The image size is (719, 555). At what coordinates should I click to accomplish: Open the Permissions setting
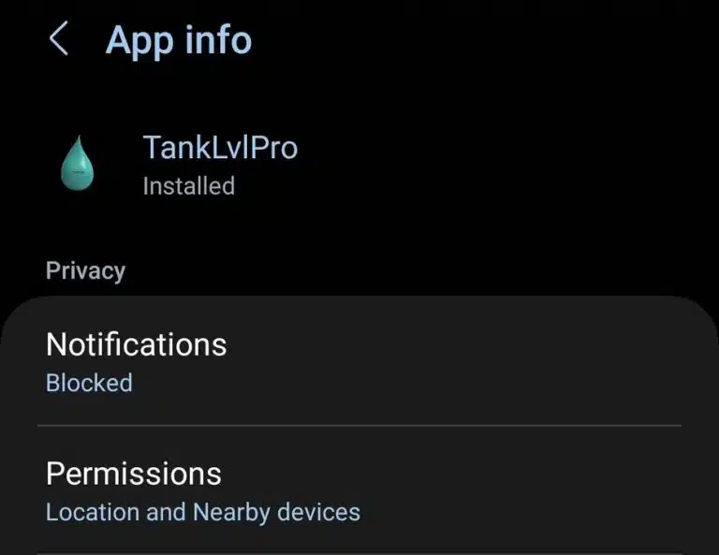click(359, 490)
